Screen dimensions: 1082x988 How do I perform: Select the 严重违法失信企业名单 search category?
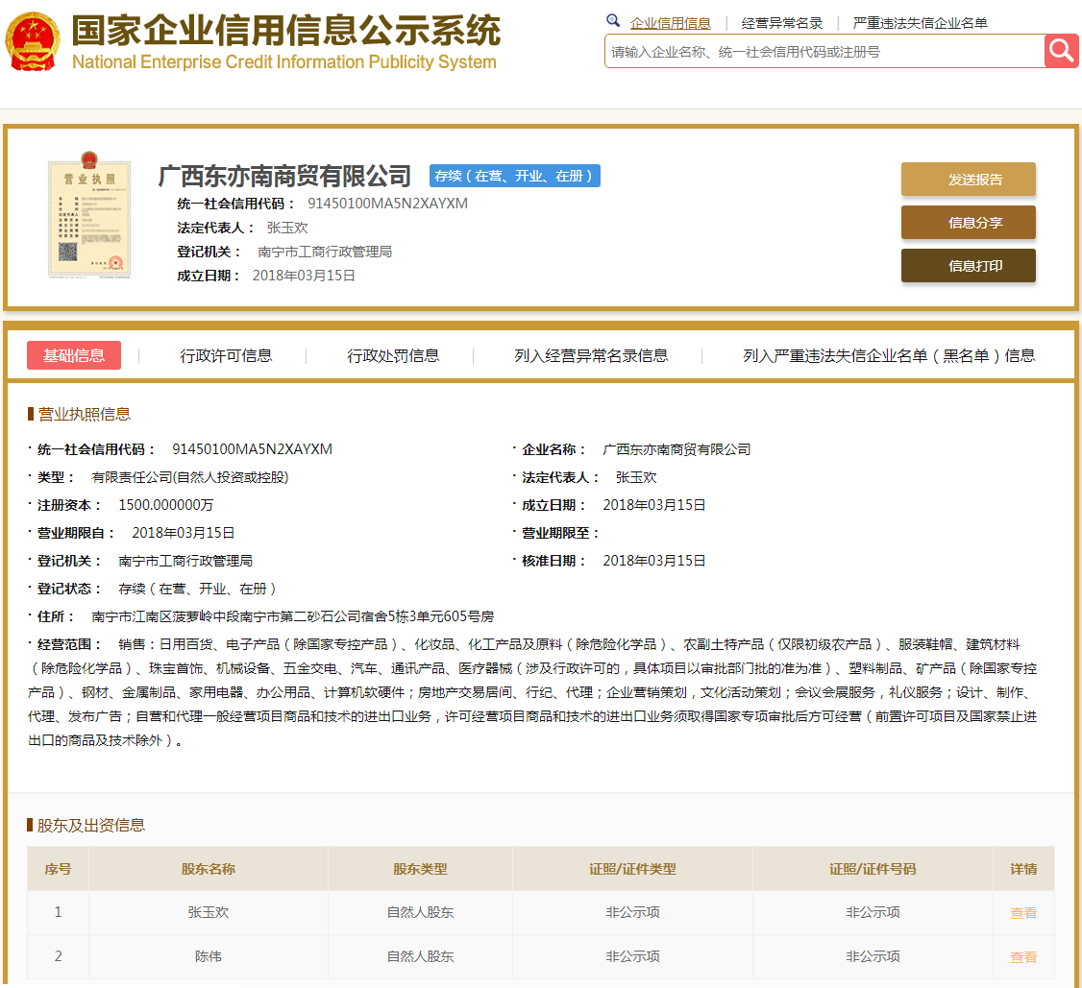(920, 23)
